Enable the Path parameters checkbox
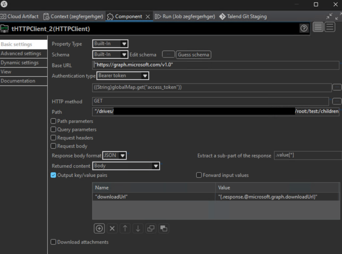This screenshot has width=342, height=254. point(53,121)
